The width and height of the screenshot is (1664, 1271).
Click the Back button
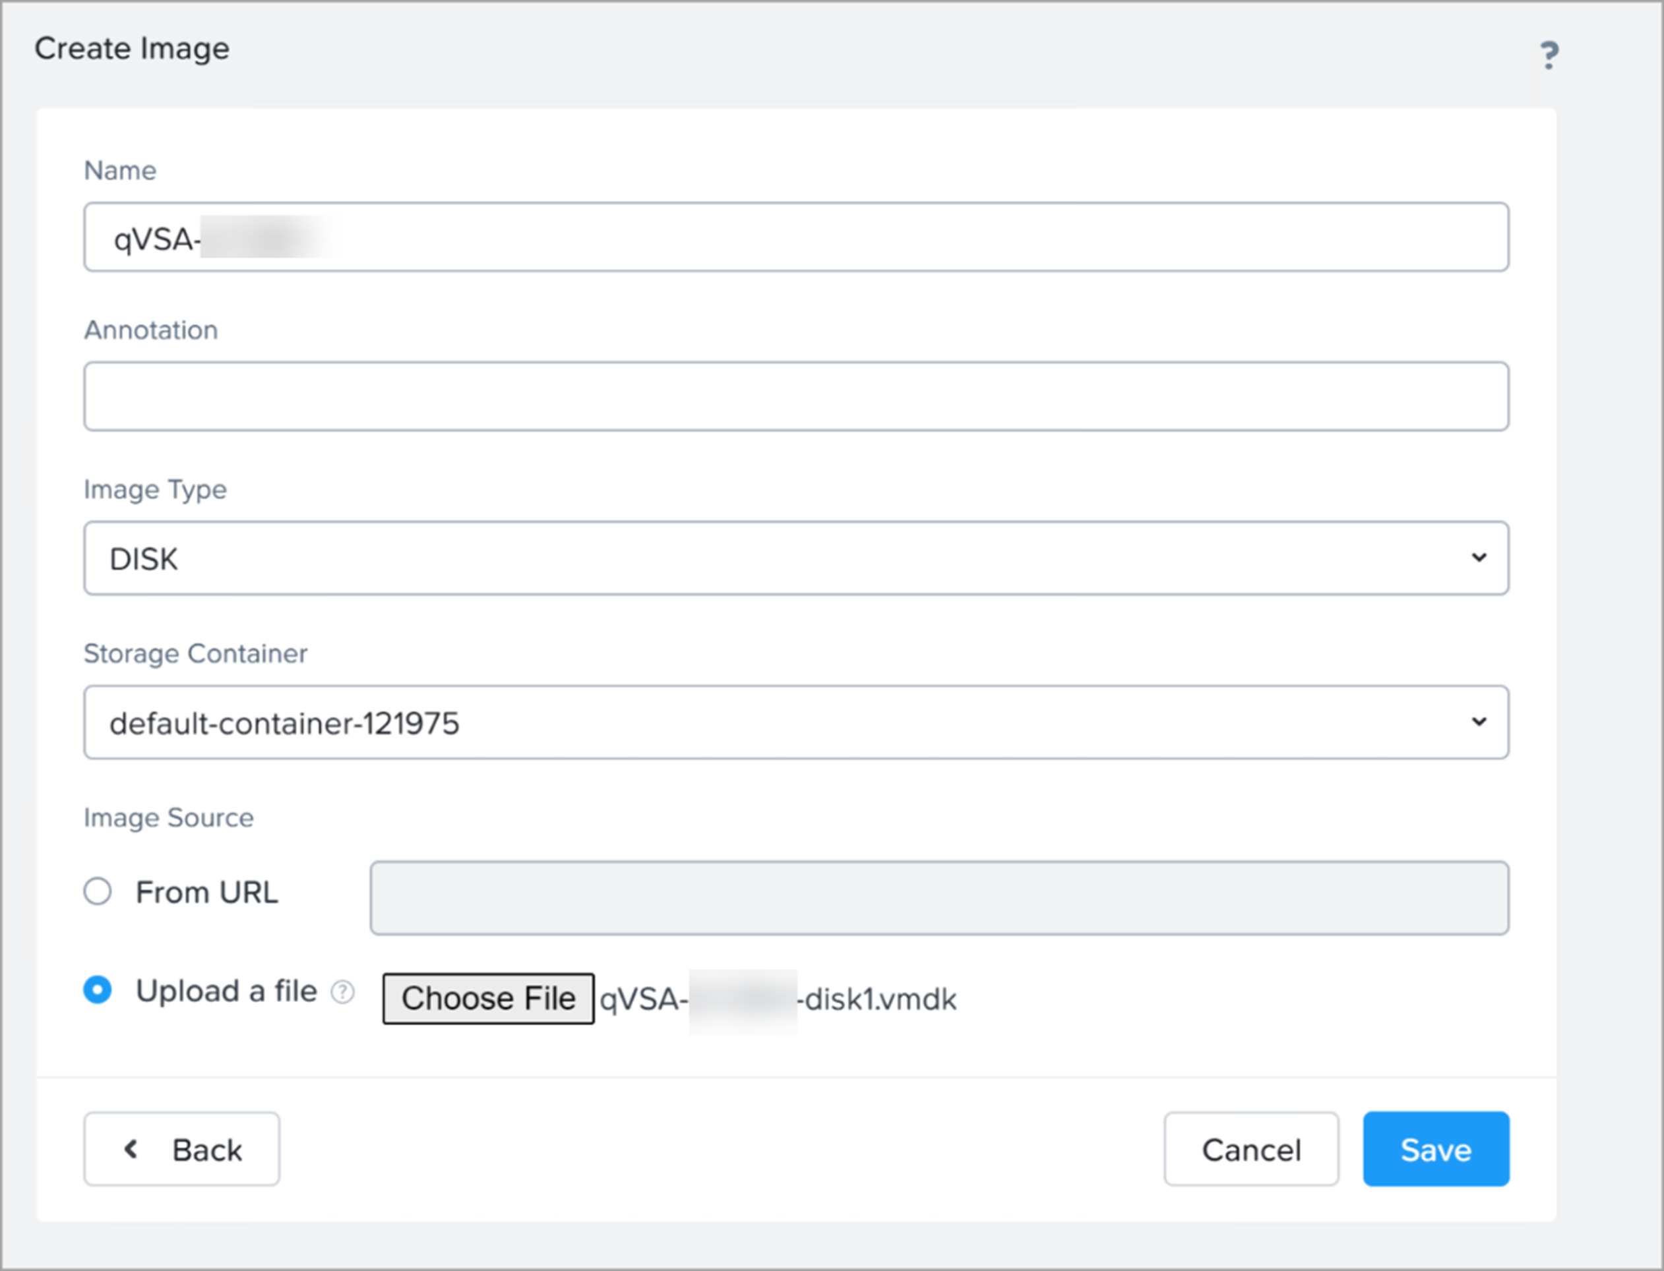click(x=181, y=1149)
